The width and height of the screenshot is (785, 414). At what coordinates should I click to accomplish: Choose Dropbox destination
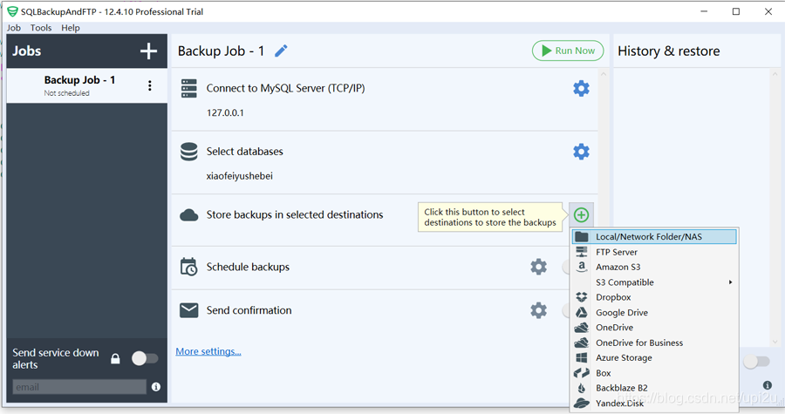(x=654, y=297)
